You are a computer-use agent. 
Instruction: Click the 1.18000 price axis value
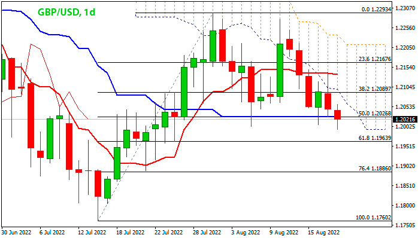[x=405, y=205]
